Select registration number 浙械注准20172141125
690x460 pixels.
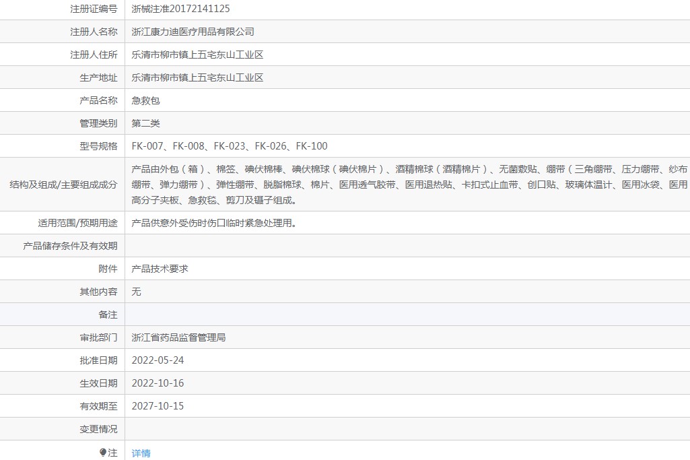coord(180,9)
